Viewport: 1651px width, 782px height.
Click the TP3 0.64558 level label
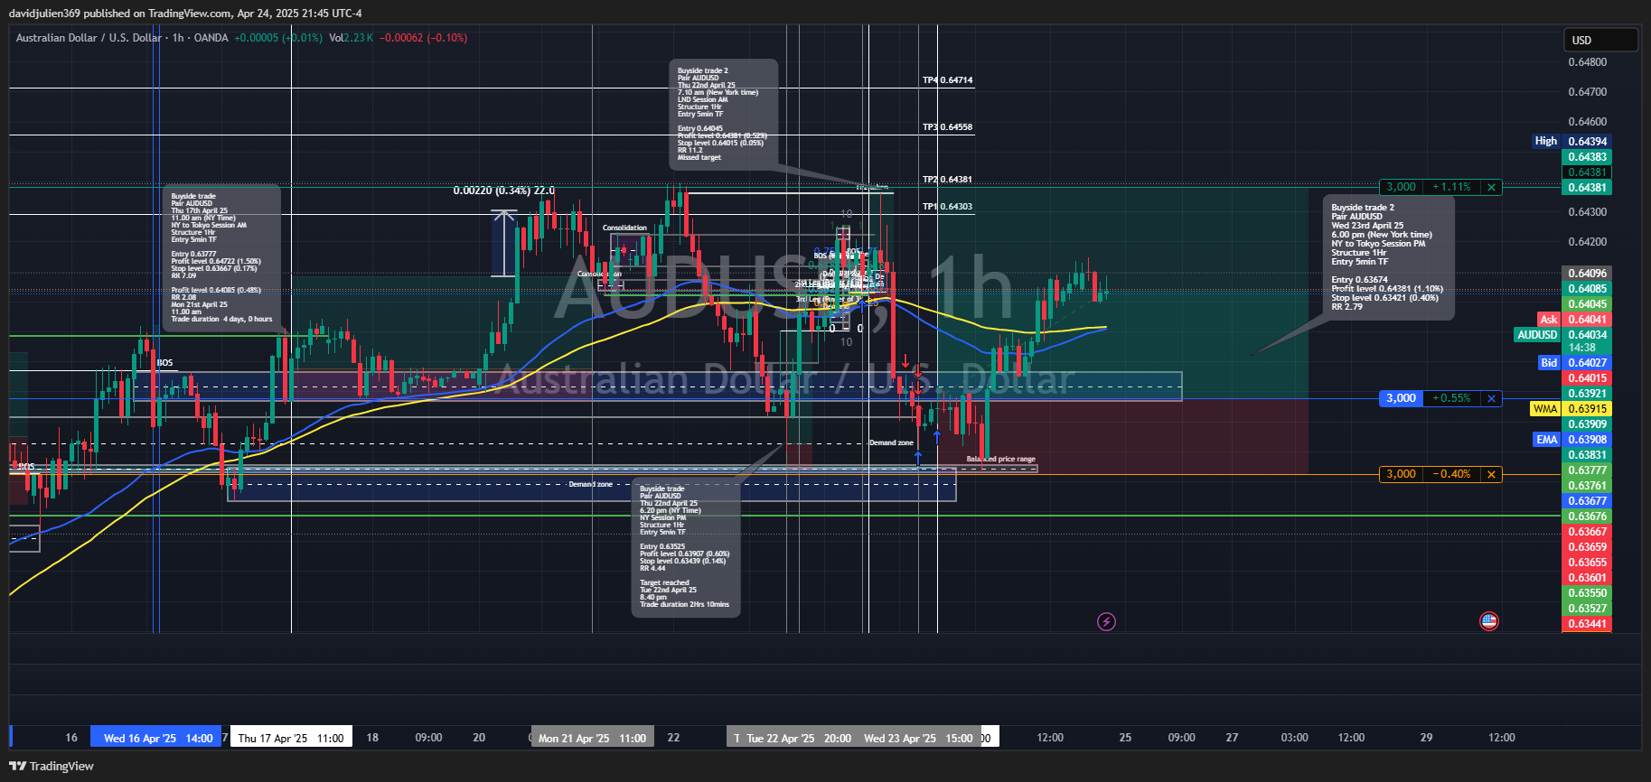(947, 127)
